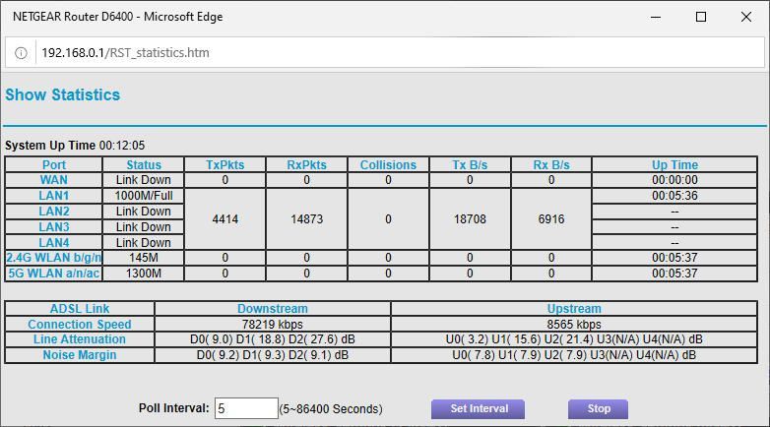Click the Set Interval button

(x=478, y=409)
